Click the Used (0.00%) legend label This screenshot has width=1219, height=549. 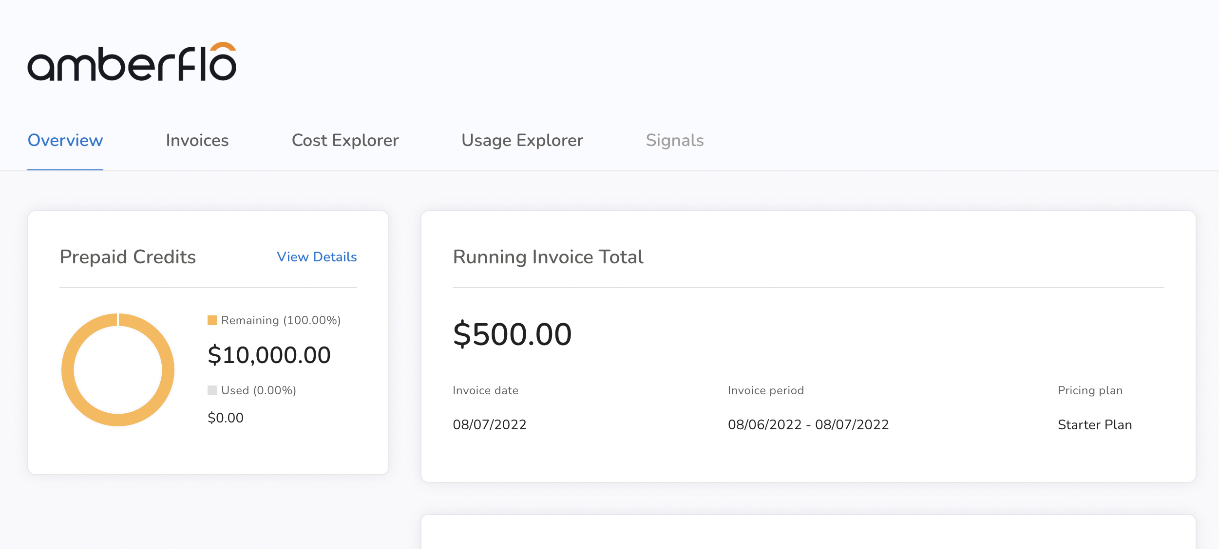pyautogui.click(x=258, y=390)
